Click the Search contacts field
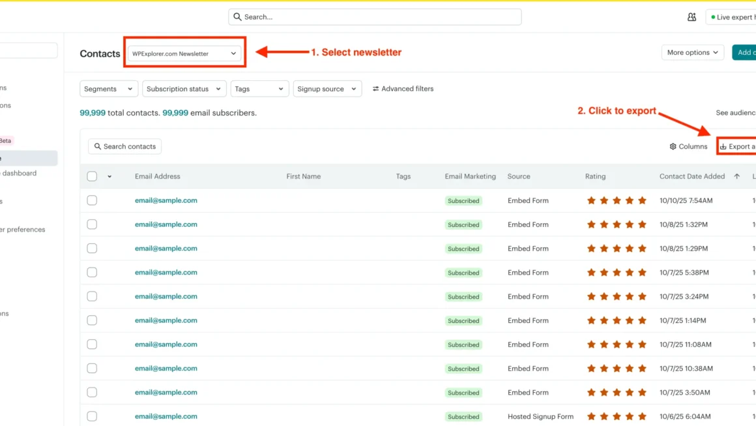 [x=125, y=146]
